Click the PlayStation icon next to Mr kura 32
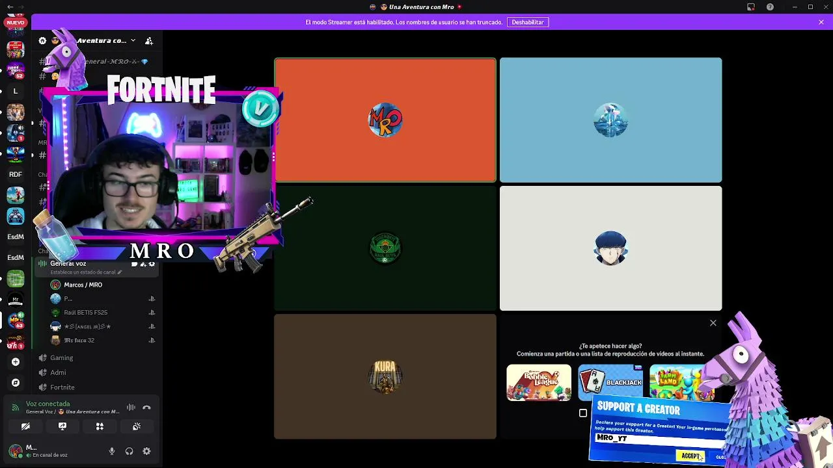 (x=152, y=341)
